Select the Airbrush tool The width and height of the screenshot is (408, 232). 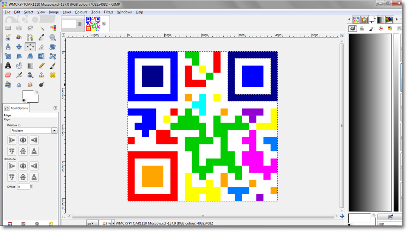point(19,75)
